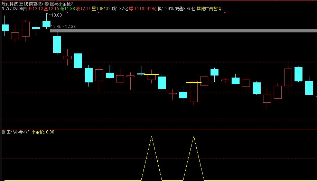Select the magenta dot marker at far right top
The width and height of the screenshot is (317, 181).
(225, 12)
